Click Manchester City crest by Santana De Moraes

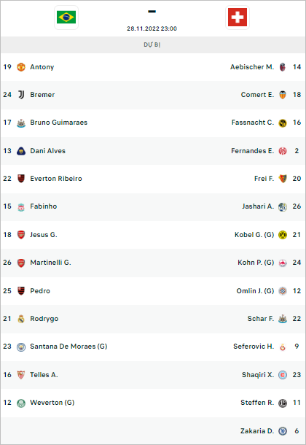[21, 347]
